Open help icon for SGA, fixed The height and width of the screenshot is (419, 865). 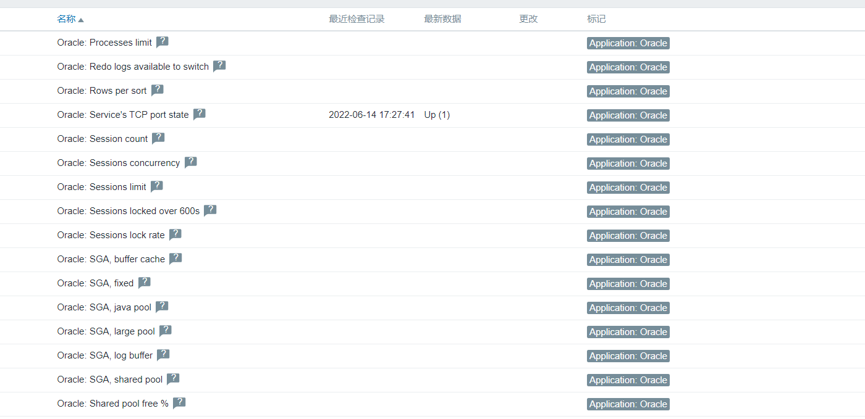144,283
